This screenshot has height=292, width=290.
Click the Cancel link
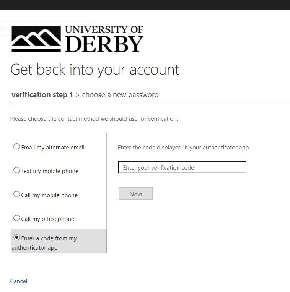(x=19, y=281)
